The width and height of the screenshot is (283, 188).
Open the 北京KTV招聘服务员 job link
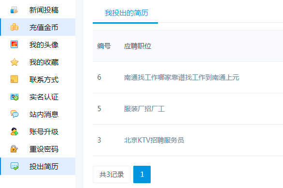154,140
